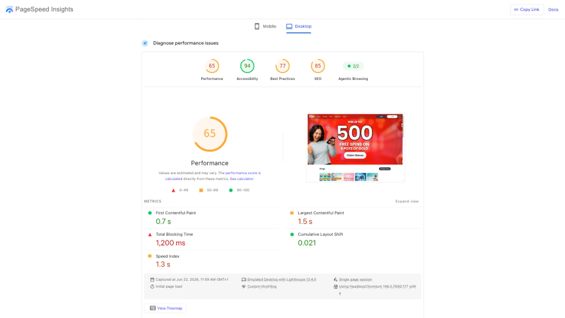Jump to Best Practices score 77
Viewport: 565px width, 318px height.
click(x=282, y=66)
